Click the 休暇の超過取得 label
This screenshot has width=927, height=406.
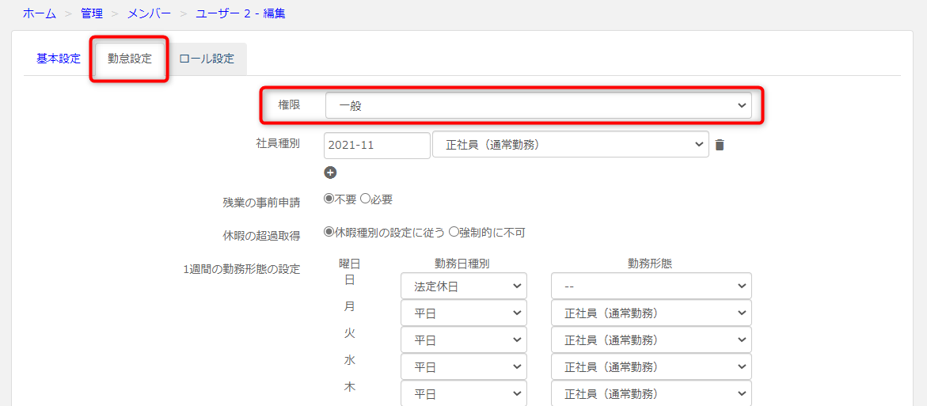260,237
